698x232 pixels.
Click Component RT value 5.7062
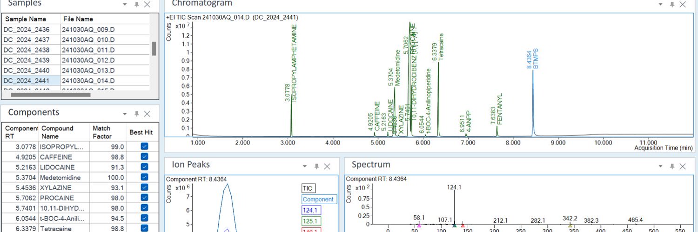(x=27, y=198)
